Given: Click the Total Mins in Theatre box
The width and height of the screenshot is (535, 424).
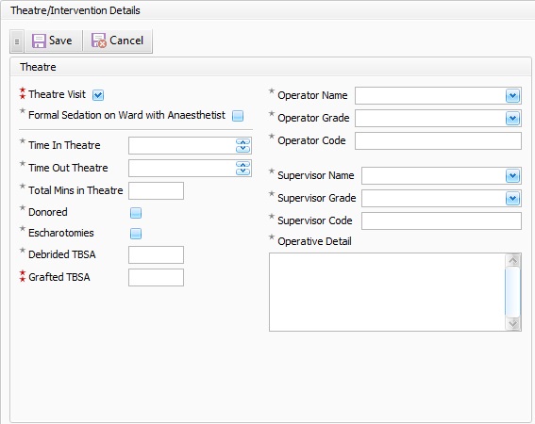Looking at the screenshot, I should 156,190.
